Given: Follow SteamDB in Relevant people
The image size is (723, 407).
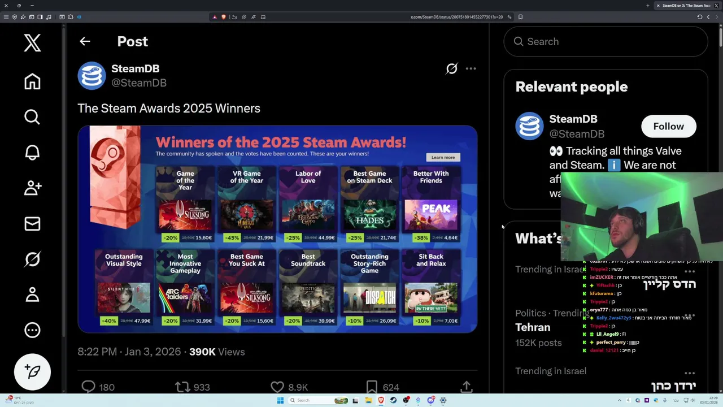Looking at the screenshot, I should pyautogui.click(x=668, y=126).
